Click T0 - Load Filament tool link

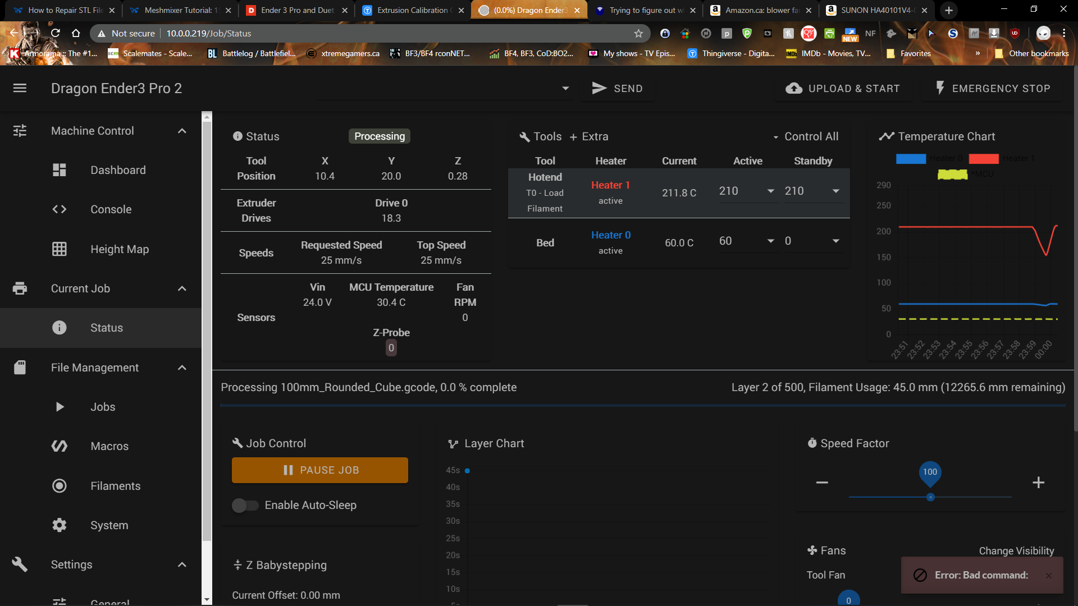click(545, 200)
